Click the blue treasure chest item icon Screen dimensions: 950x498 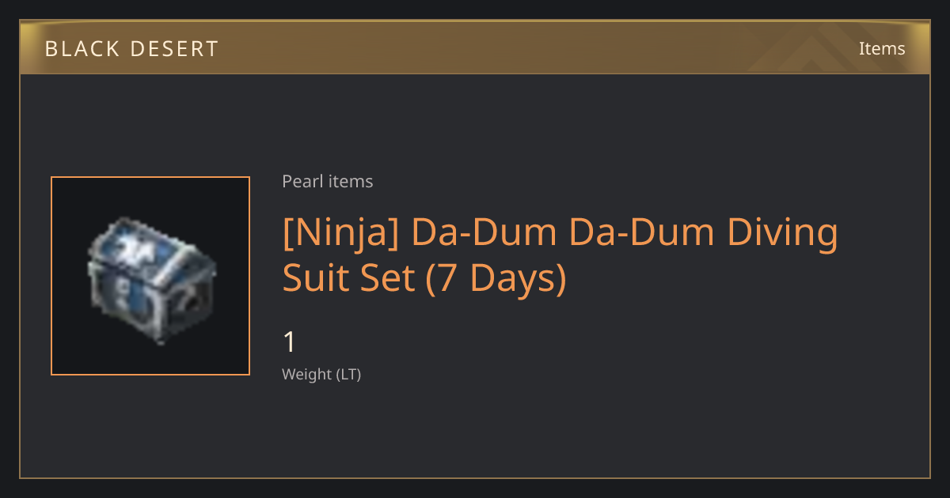(150, 276)
